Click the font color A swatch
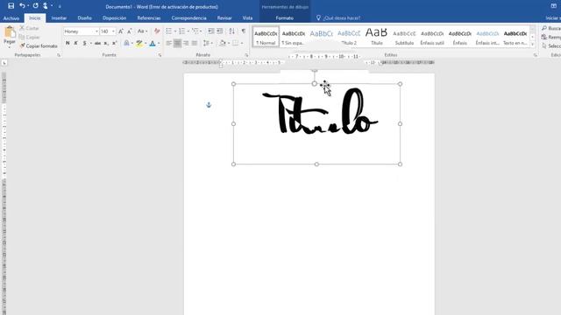Image resolution: width=561 pixels, height=315 pixels. 153,43
